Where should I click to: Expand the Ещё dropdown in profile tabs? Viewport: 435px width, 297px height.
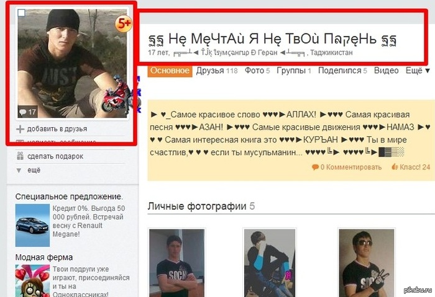coord(418,71)
